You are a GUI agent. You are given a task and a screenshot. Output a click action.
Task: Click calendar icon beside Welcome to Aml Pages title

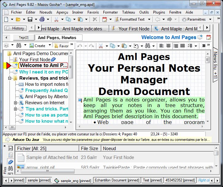coord(209,38)
